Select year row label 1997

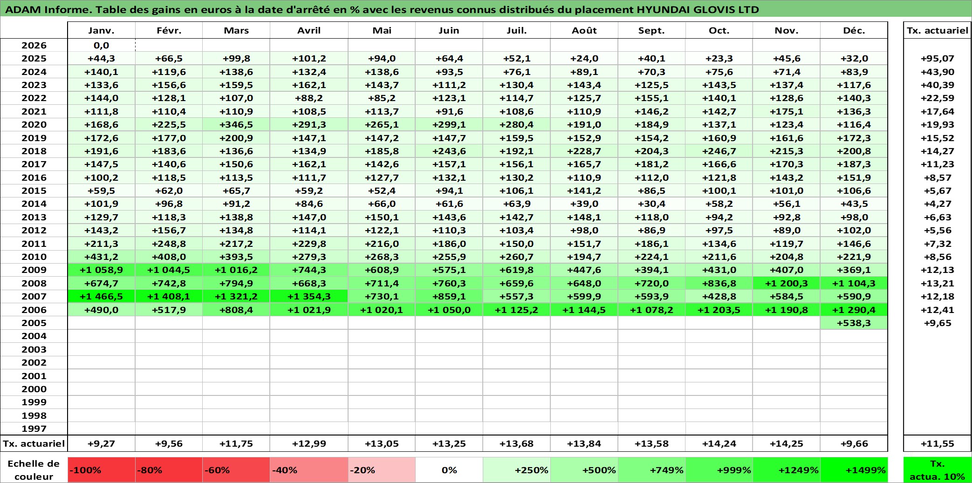34,429
